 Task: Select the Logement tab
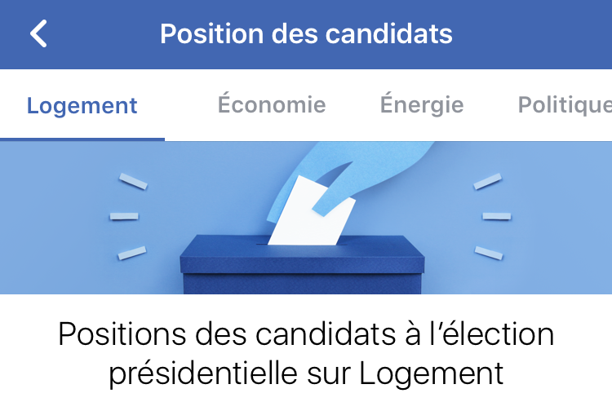coord(82,106)
